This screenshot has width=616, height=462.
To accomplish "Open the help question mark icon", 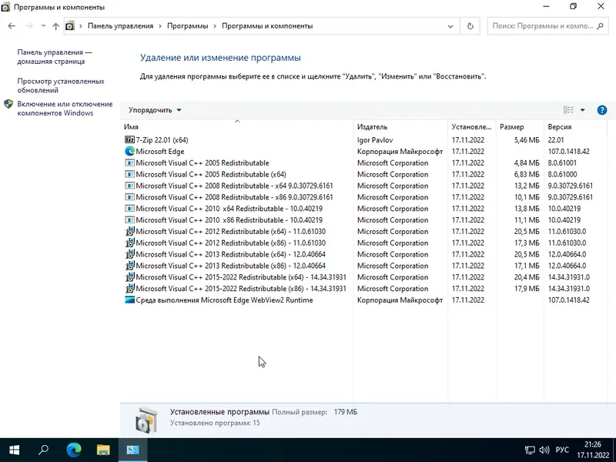I will click(601, 110).
